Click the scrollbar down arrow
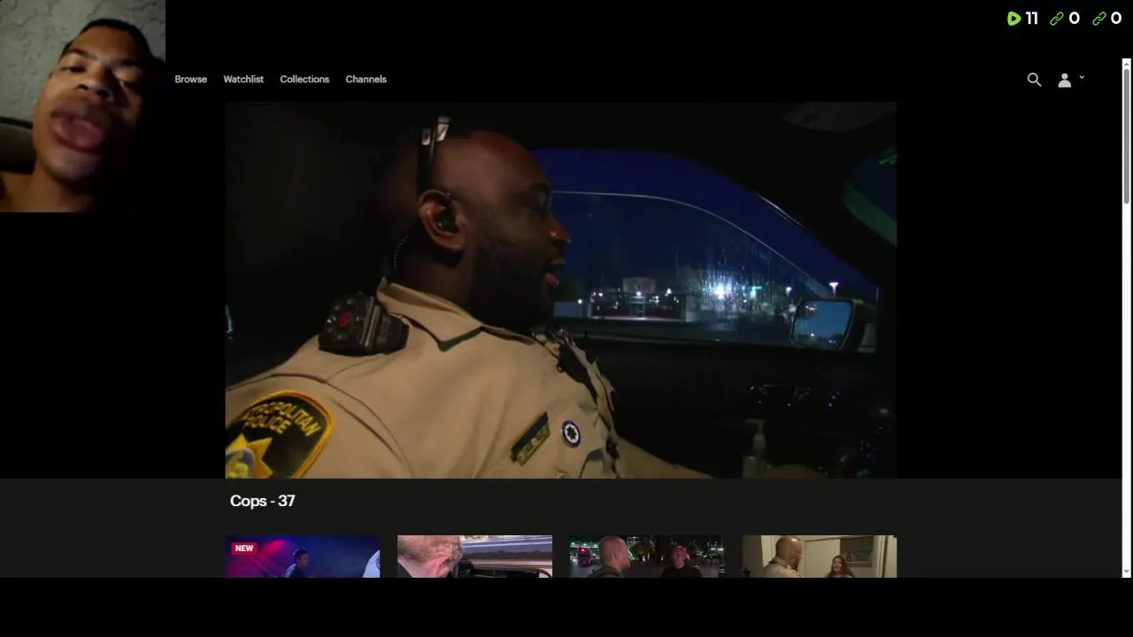The image size is (1133, 637). (1127, 572)
